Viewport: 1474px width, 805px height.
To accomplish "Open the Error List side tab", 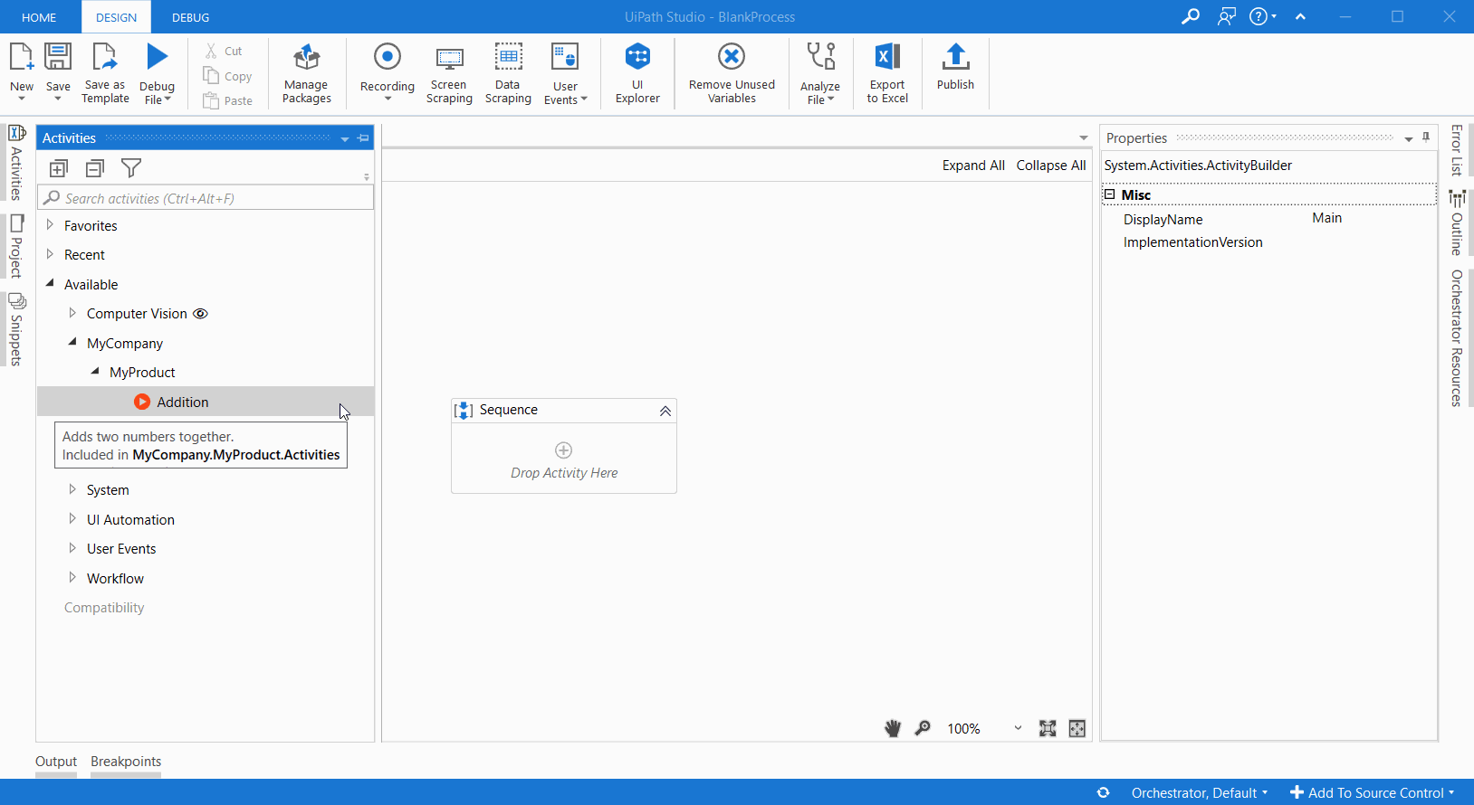I will click(x=1456, y=150).
